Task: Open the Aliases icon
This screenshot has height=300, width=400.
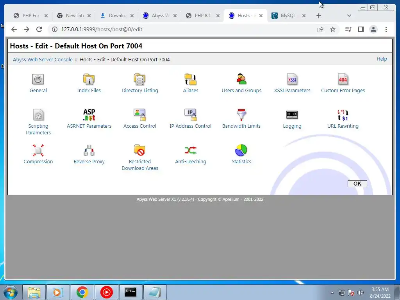Action: click(x=190, y=79)
